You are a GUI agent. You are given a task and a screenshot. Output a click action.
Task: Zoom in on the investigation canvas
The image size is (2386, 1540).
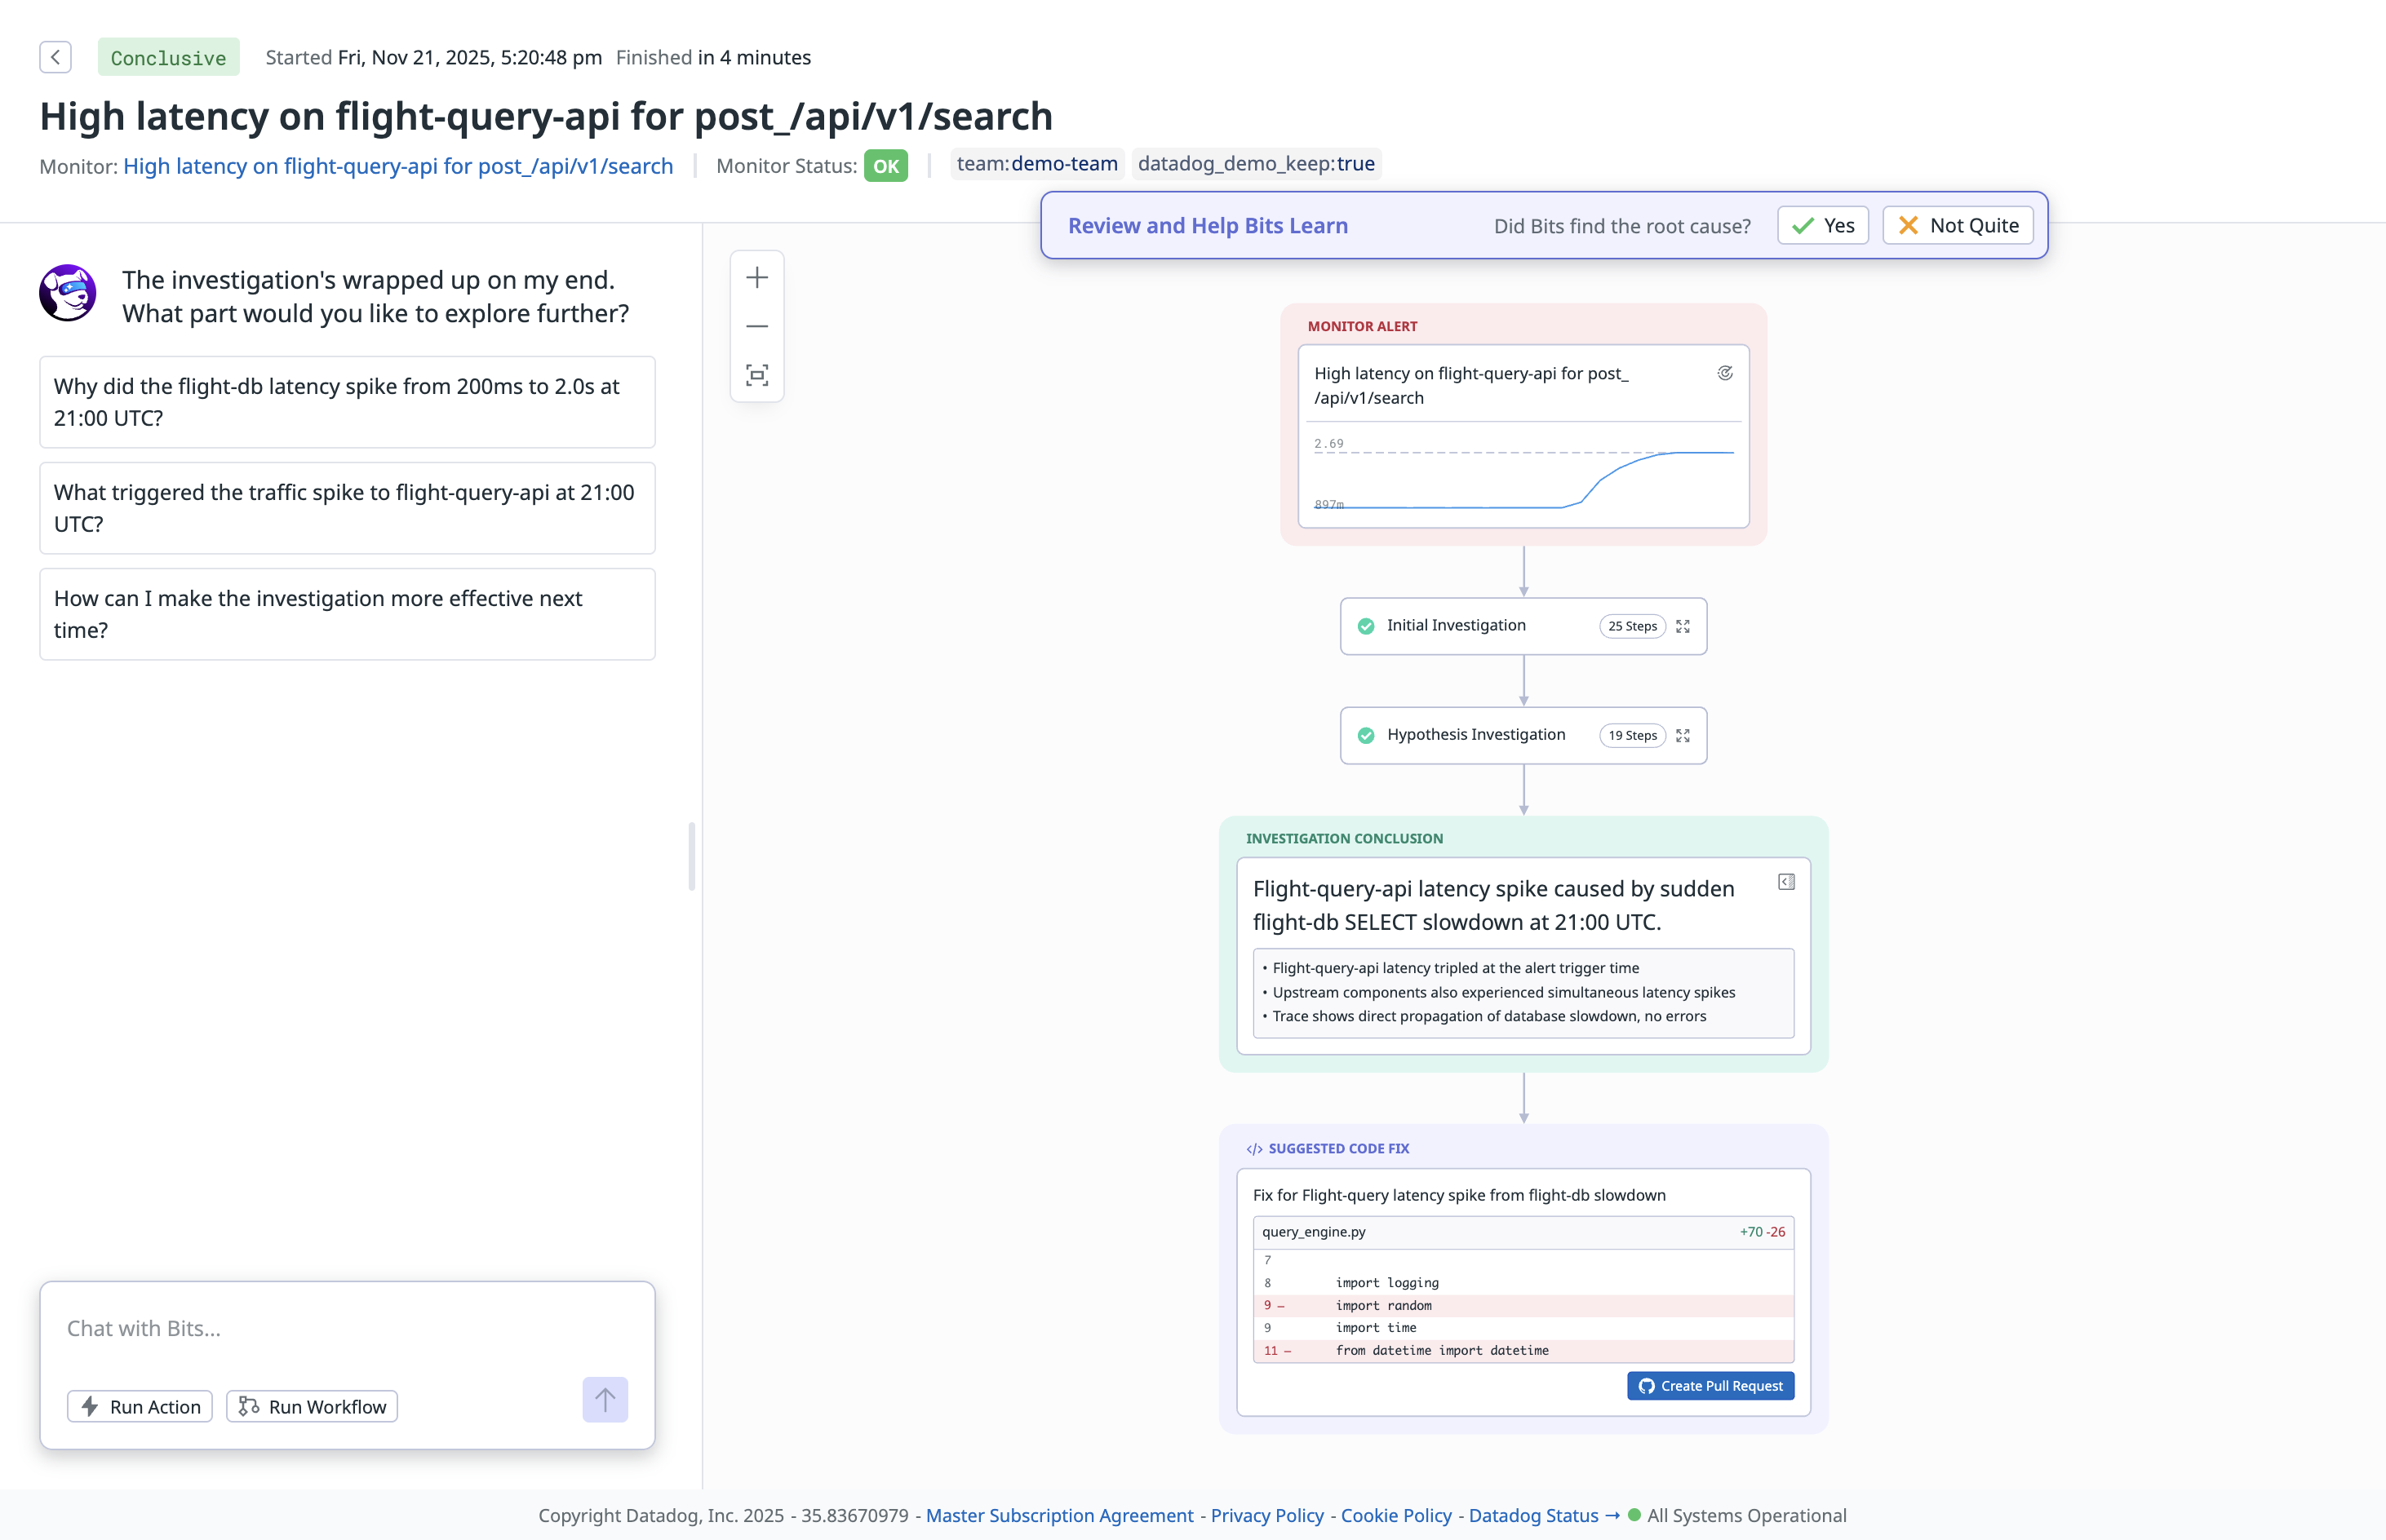(x=757, y=278)
